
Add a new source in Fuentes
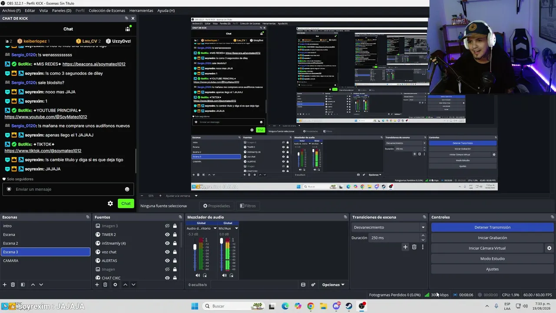pyautogui.click(x=97, y=285)
